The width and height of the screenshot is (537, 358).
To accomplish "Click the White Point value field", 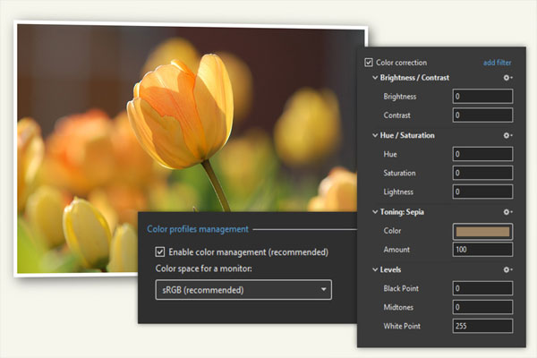I will [x=482, y=327].
